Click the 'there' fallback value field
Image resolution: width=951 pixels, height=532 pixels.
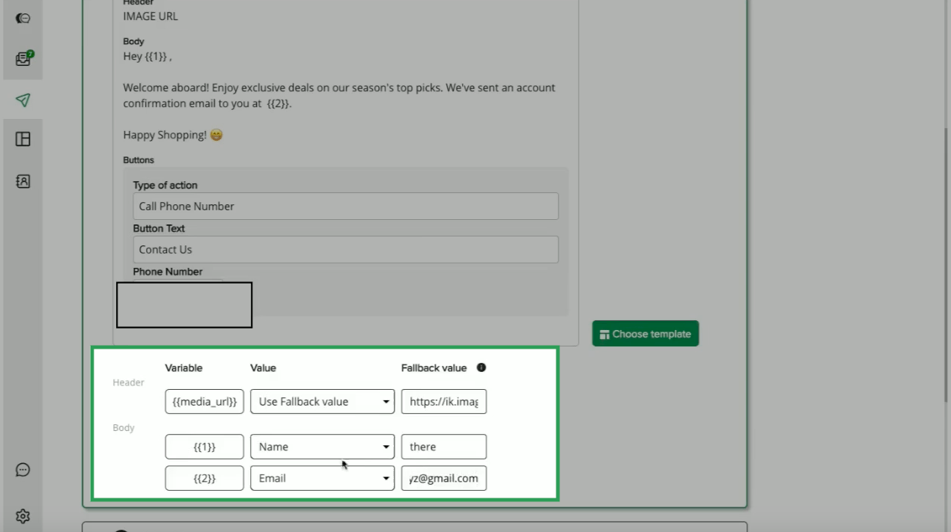(443, 447)
